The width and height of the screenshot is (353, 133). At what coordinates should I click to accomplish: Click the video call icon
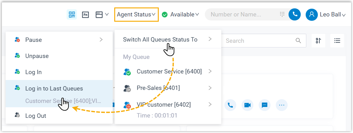pos(247,105)
